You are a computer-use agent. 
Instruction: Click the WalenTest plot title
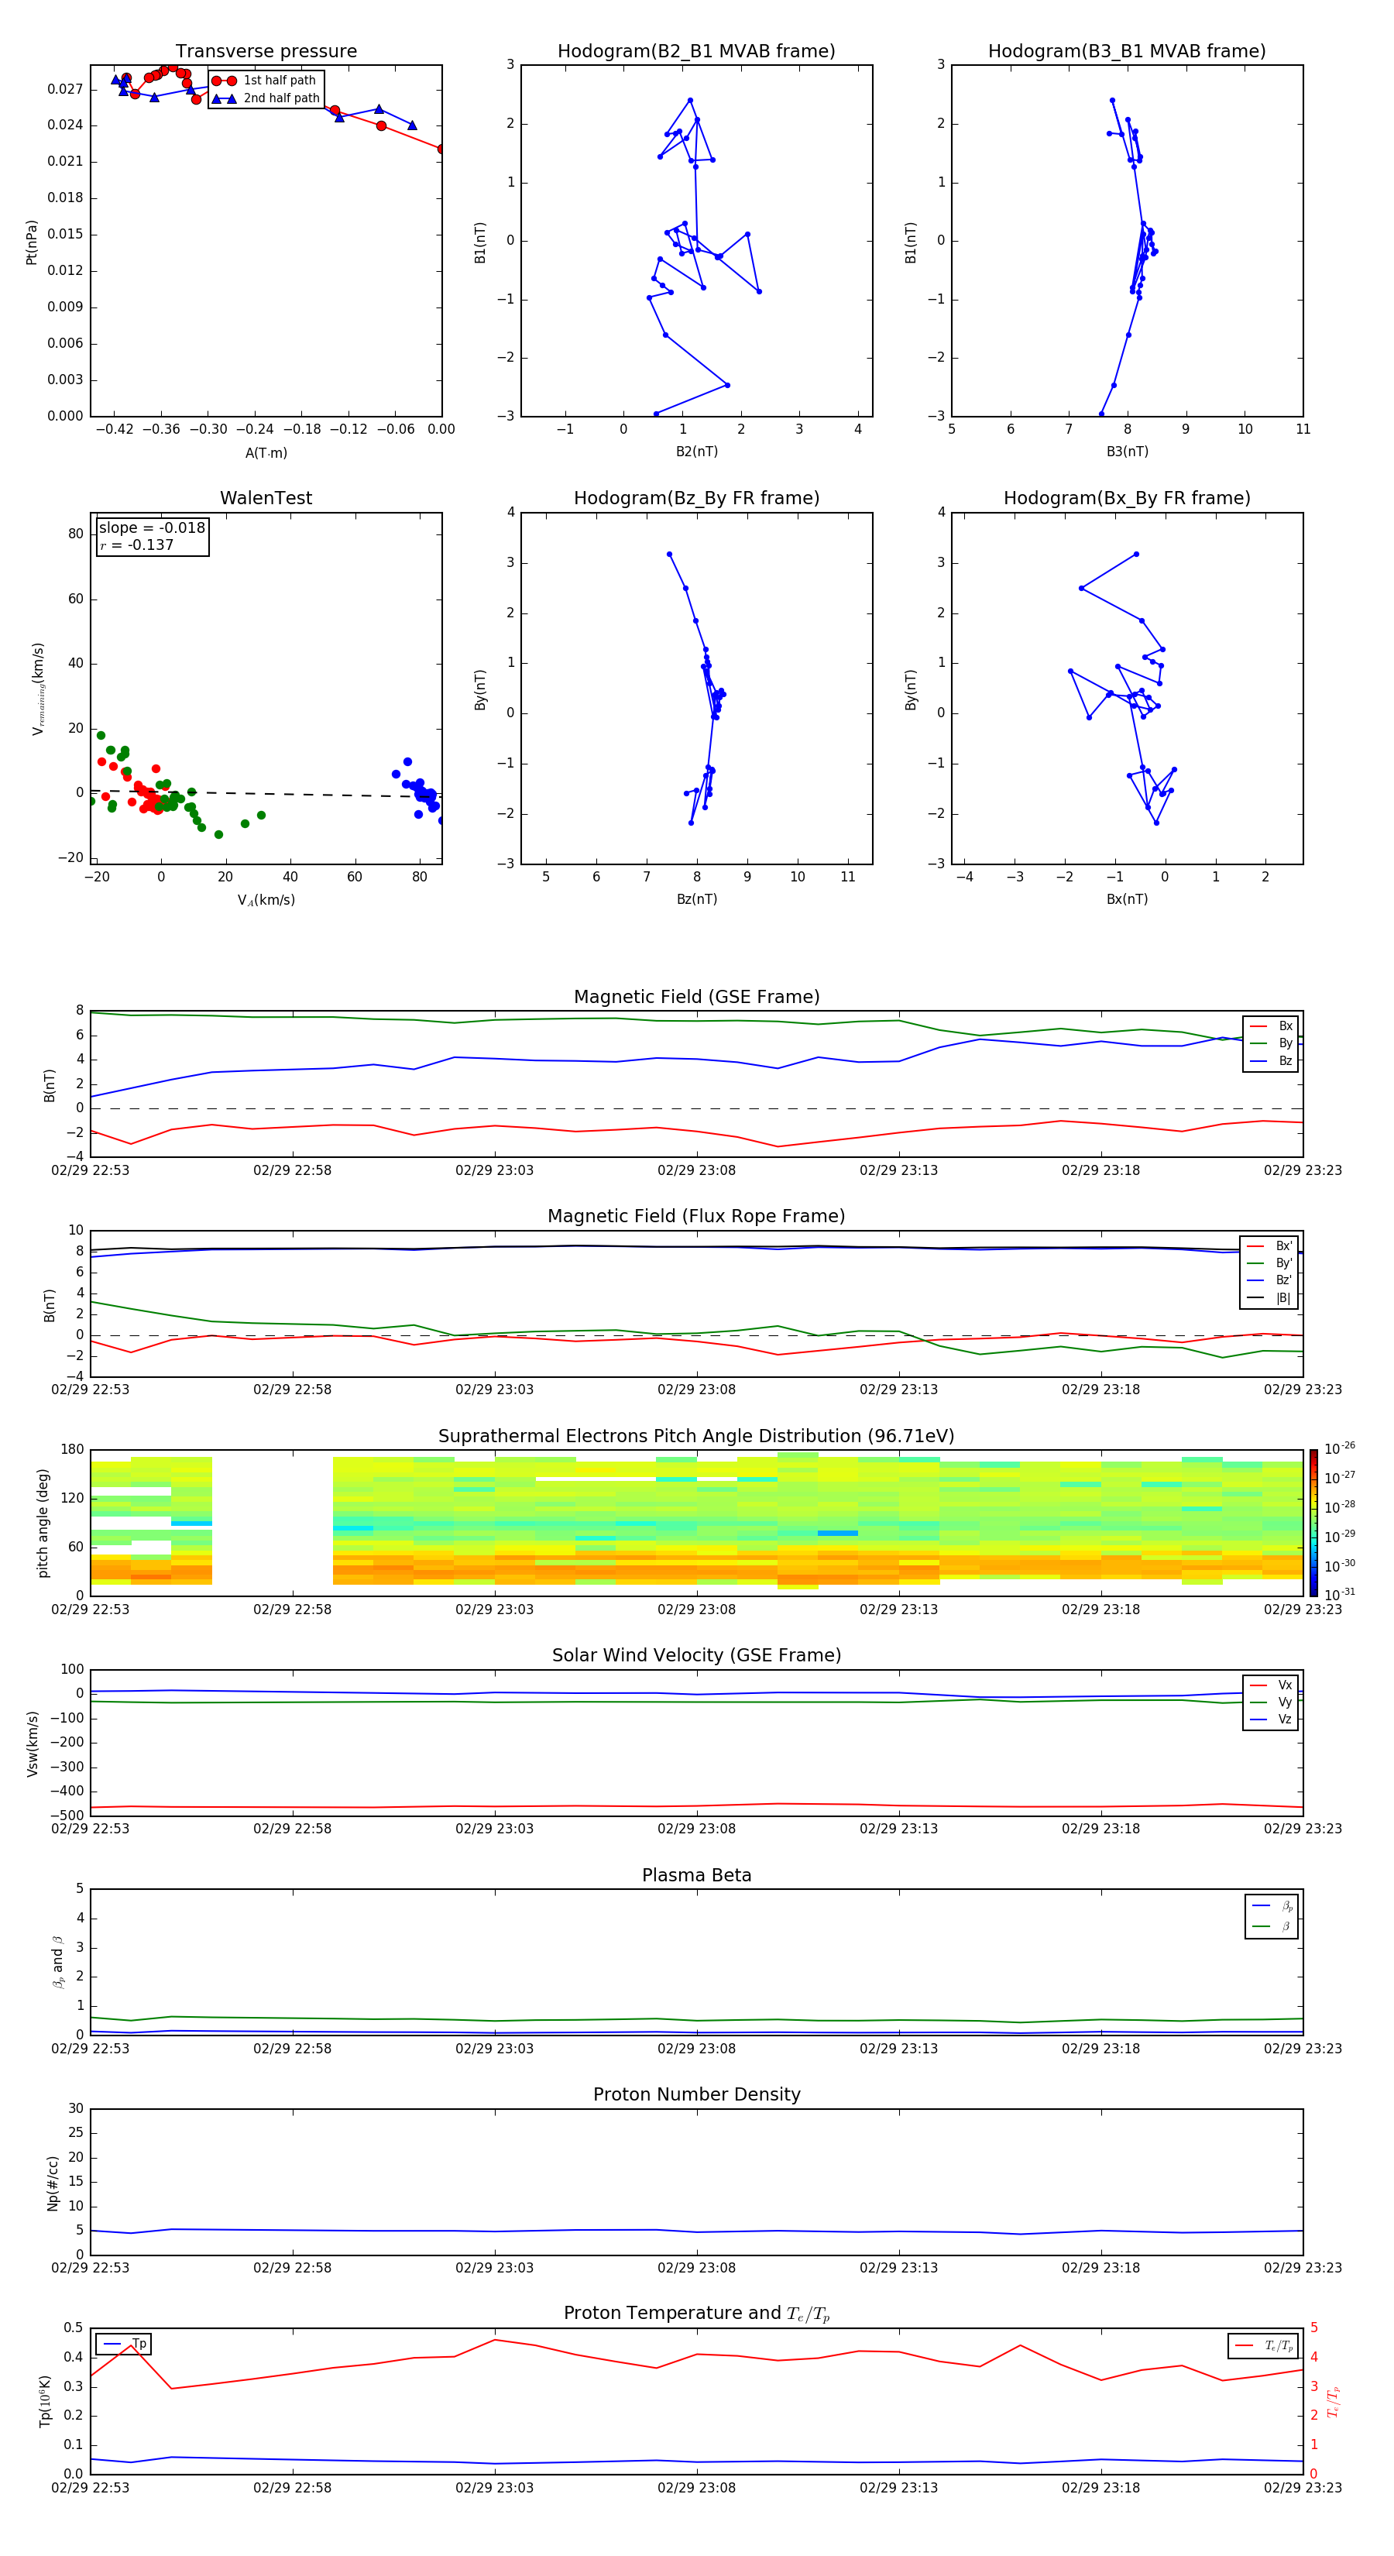click(x=266, y=498)
